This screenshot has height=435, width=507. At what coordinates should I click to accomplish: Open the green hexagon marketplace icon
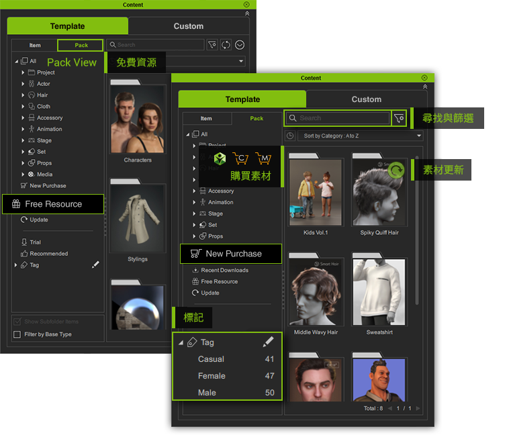pos(220,159)
